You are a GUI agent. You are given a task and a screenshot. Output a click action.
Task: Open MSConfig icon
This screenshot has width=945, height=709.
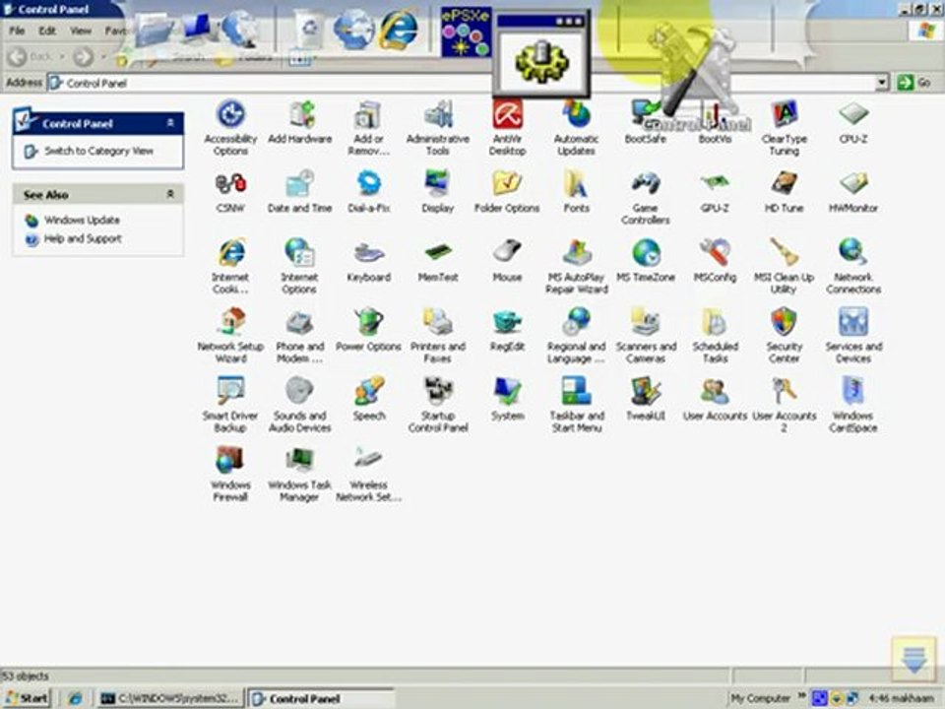[715, 260]
